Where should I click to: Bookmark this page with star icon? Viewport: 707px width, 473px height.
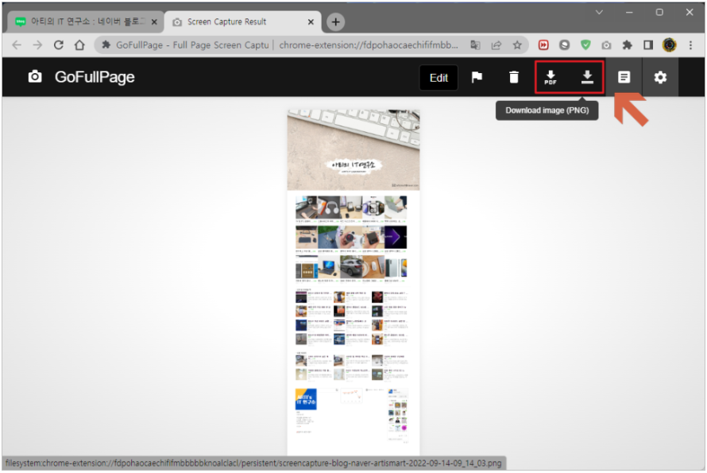tap(517, 45)
